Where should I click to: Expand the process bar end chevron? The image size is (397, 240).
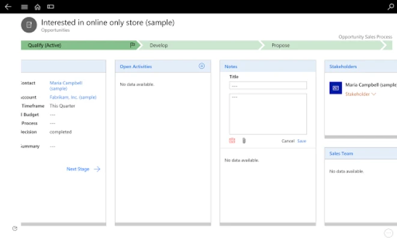tap(387, 45)
